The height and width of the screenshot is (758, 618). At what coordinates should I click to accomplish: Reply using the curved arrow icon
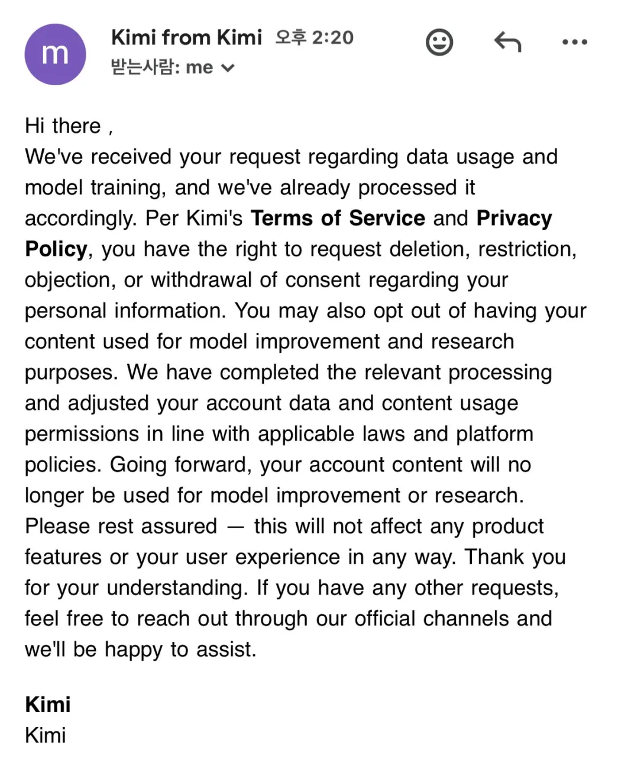[507, 42]
